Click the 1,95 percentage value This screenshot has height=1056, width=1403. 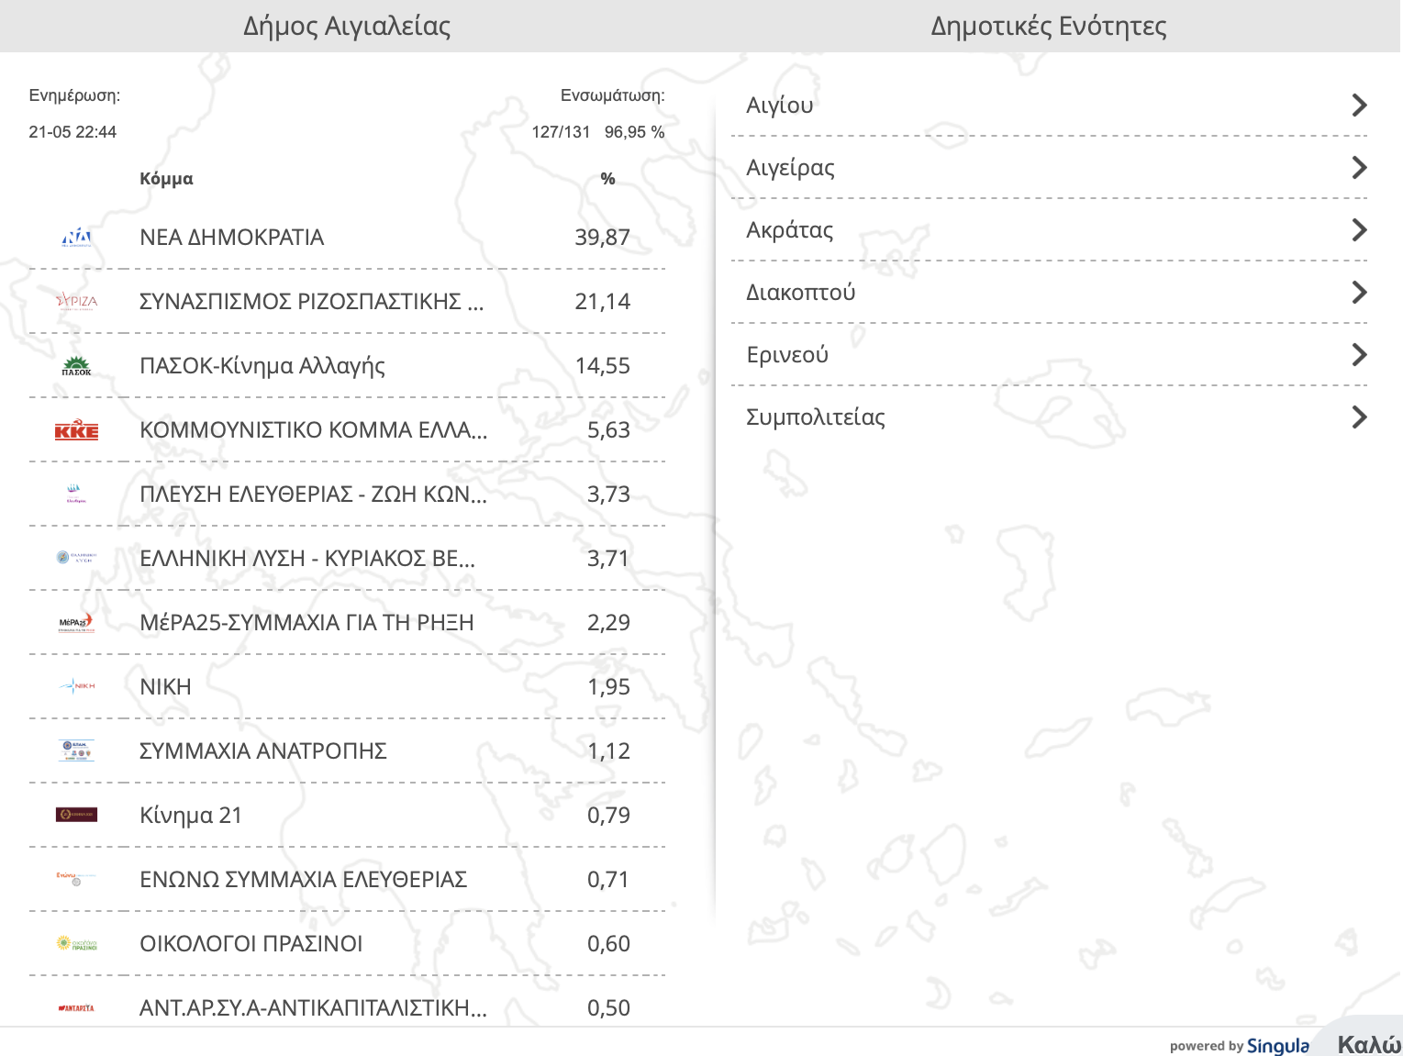[608, 687]
